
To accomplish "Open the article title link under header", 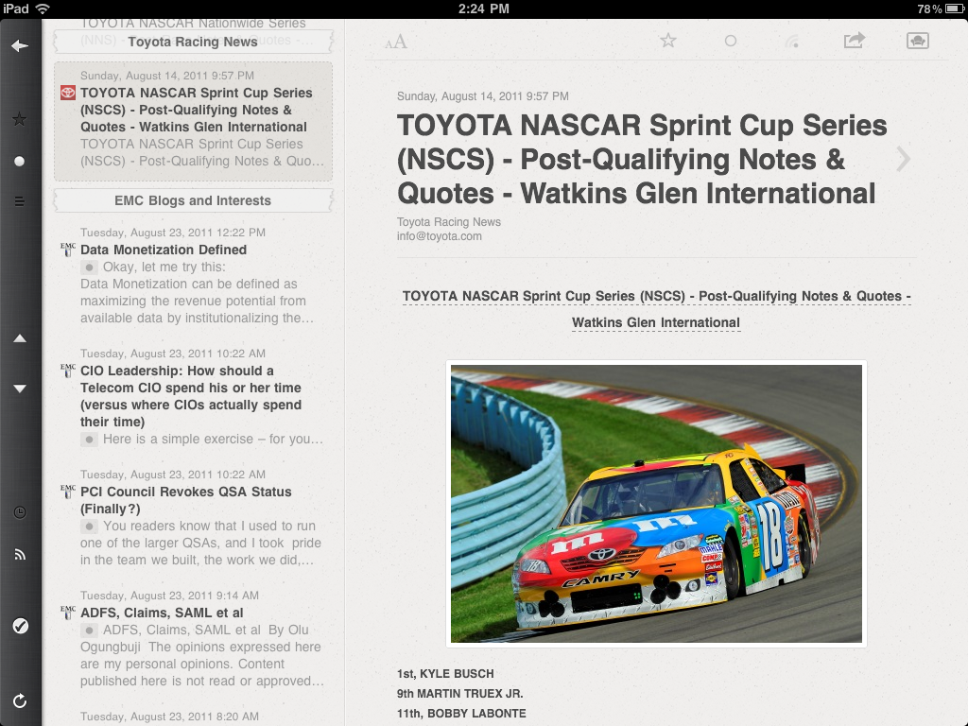I will pos(656,309).
